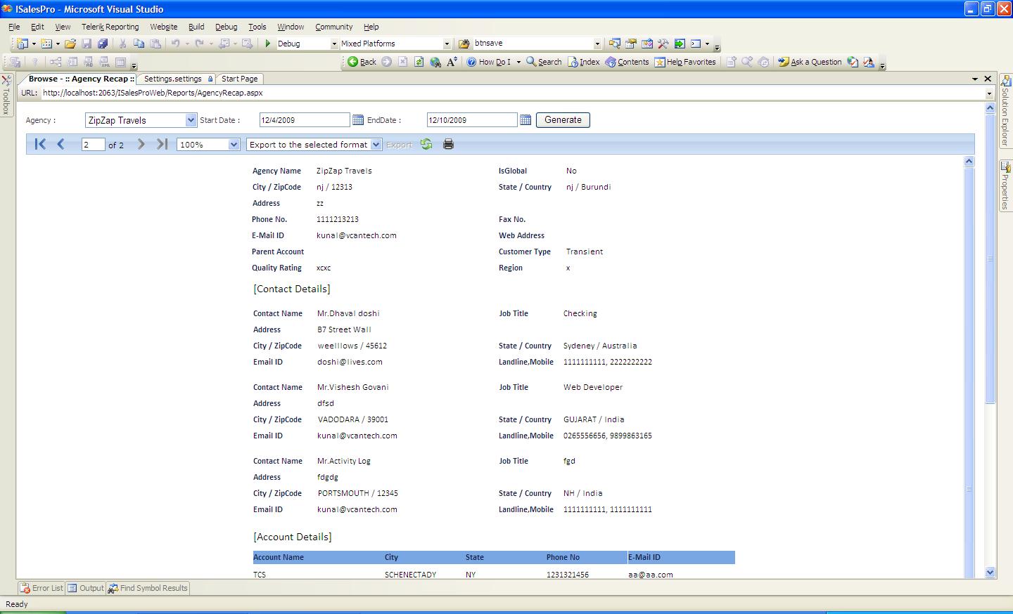Open the EndDate calendar picker

[x=525, y=120]
